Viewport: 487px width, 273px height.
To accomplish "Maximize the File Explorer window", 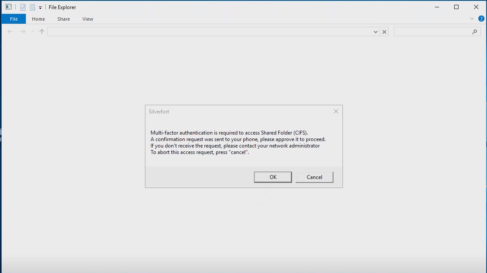I will point(456,7).
